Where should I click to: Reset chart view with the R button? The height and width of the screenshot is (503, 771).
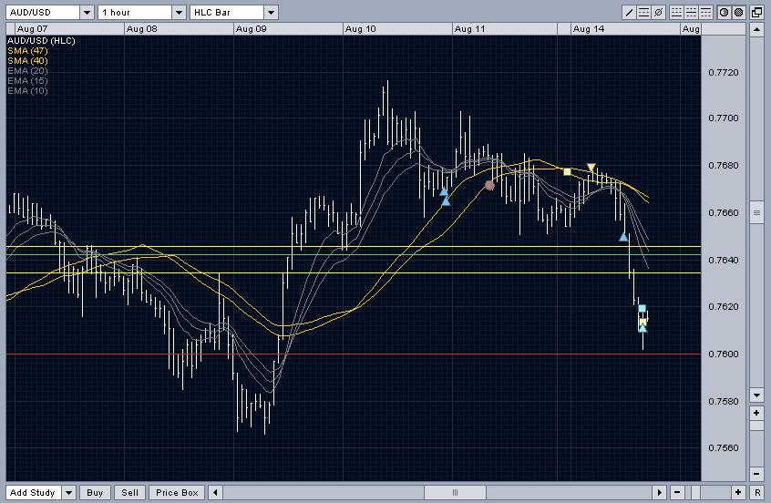tap(756, 492)
